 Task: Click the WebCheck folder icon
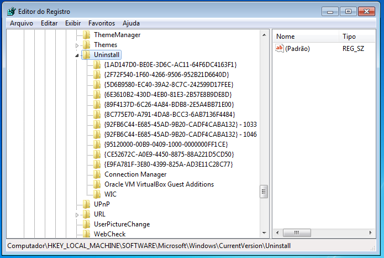(x=86, y=234)
